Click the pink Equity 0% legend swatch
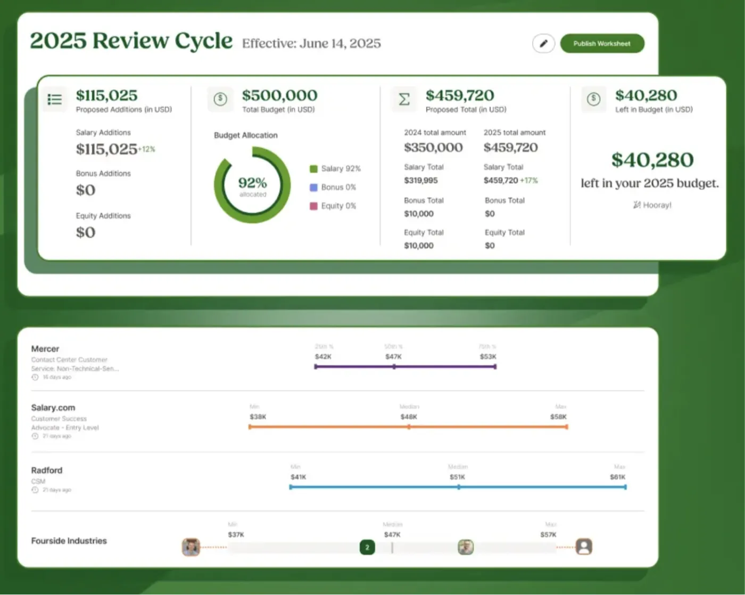Viewport: 745px width, 595px height. click(313, 206)
